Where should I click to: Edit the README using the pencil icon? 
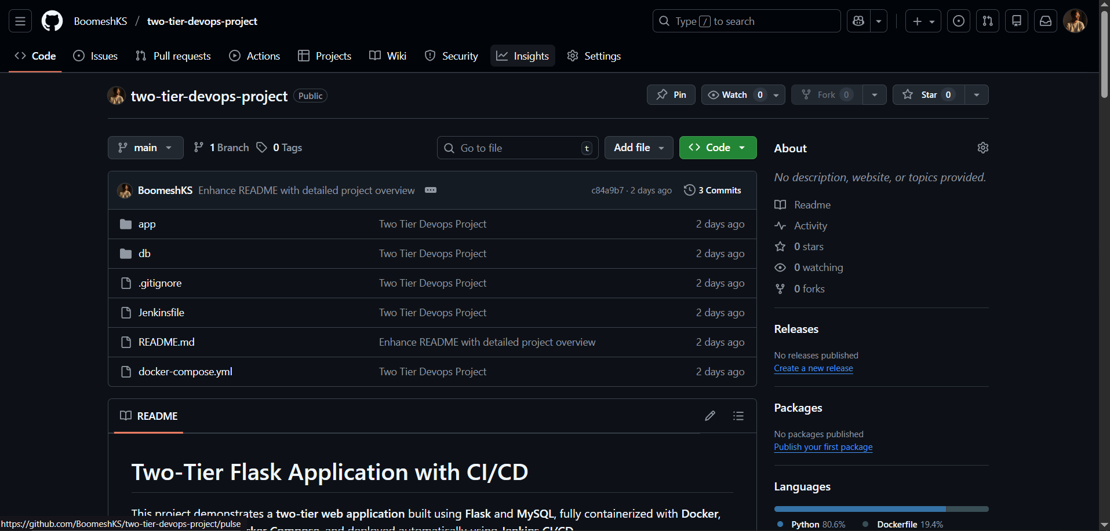coord(710,416)
